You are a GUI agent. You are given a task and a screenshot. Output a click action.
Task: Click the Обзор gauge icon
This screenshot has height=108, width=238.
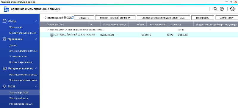pos(4,21)
